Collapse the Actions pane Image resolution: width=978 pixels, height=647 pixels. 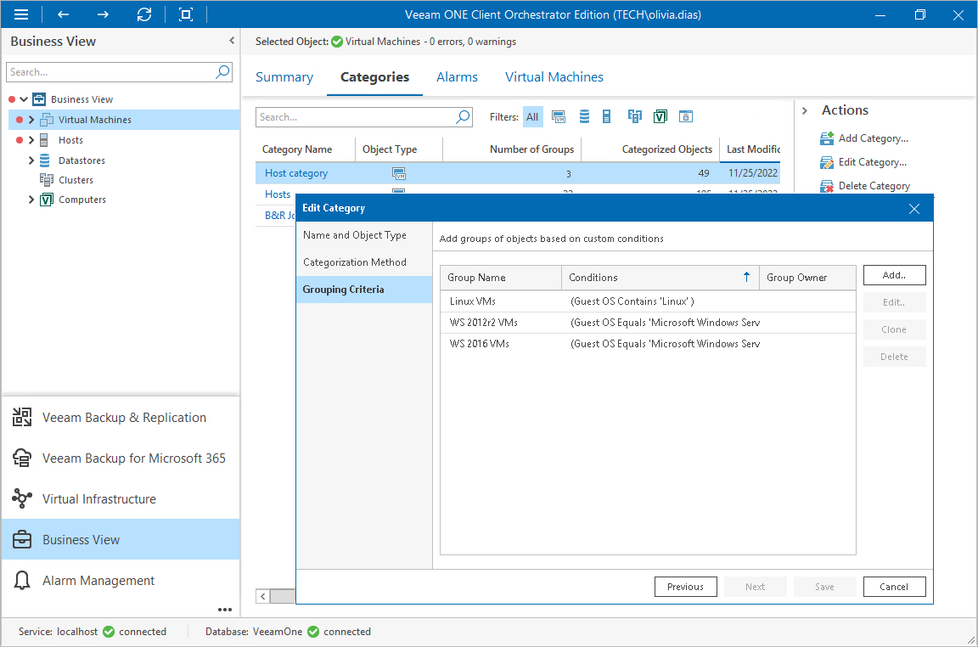805,110
